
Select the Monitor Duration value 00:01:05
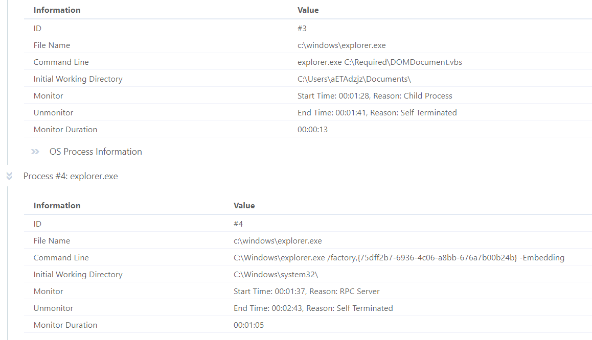248,325
